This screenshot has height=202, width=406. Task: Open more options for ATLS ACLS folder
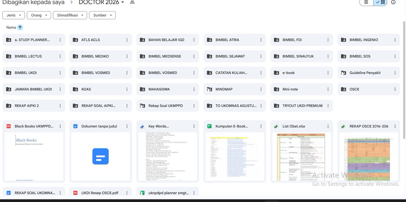pyautogui.click(x=127, y=40)
